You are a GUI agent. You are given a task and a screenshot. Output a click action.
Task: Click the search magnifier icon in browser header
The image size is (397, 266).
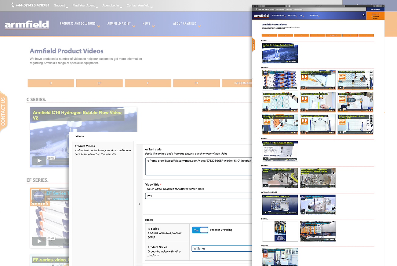coord(363,15)
